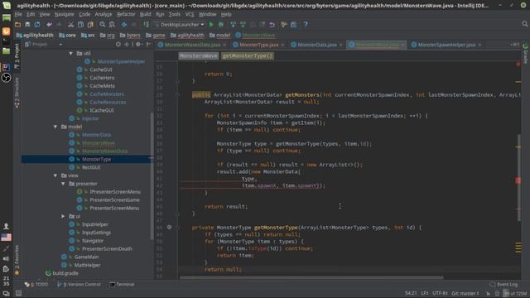
Task: Click the Copy toolbar icon
Action: tap(80, 24)
